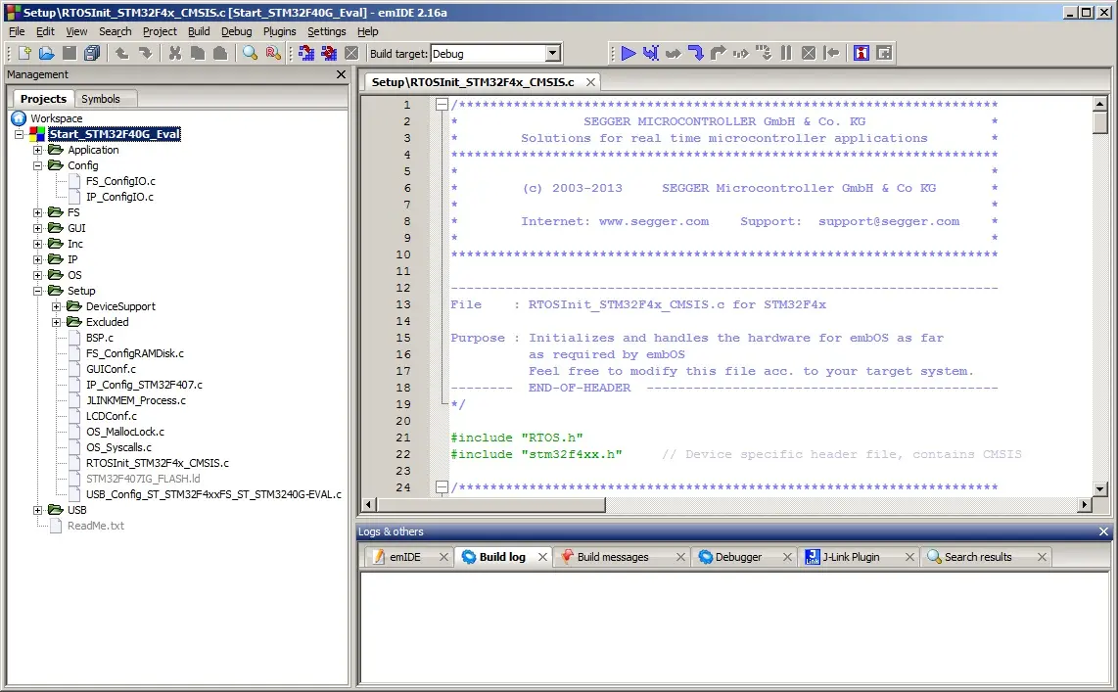
Task: Open the Plugins menu
Action: (279, 31)
